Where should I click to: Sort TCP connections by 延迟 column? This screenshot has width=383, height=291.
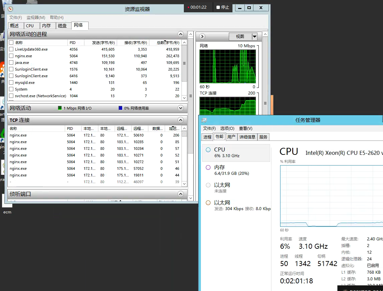[174, 129]
